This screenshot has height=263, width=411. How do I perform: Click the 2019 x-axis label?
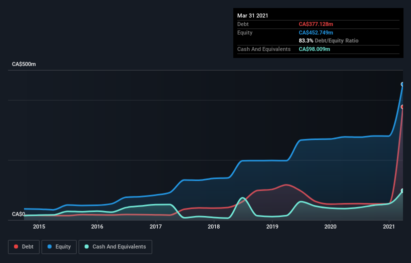coord(272,226)
